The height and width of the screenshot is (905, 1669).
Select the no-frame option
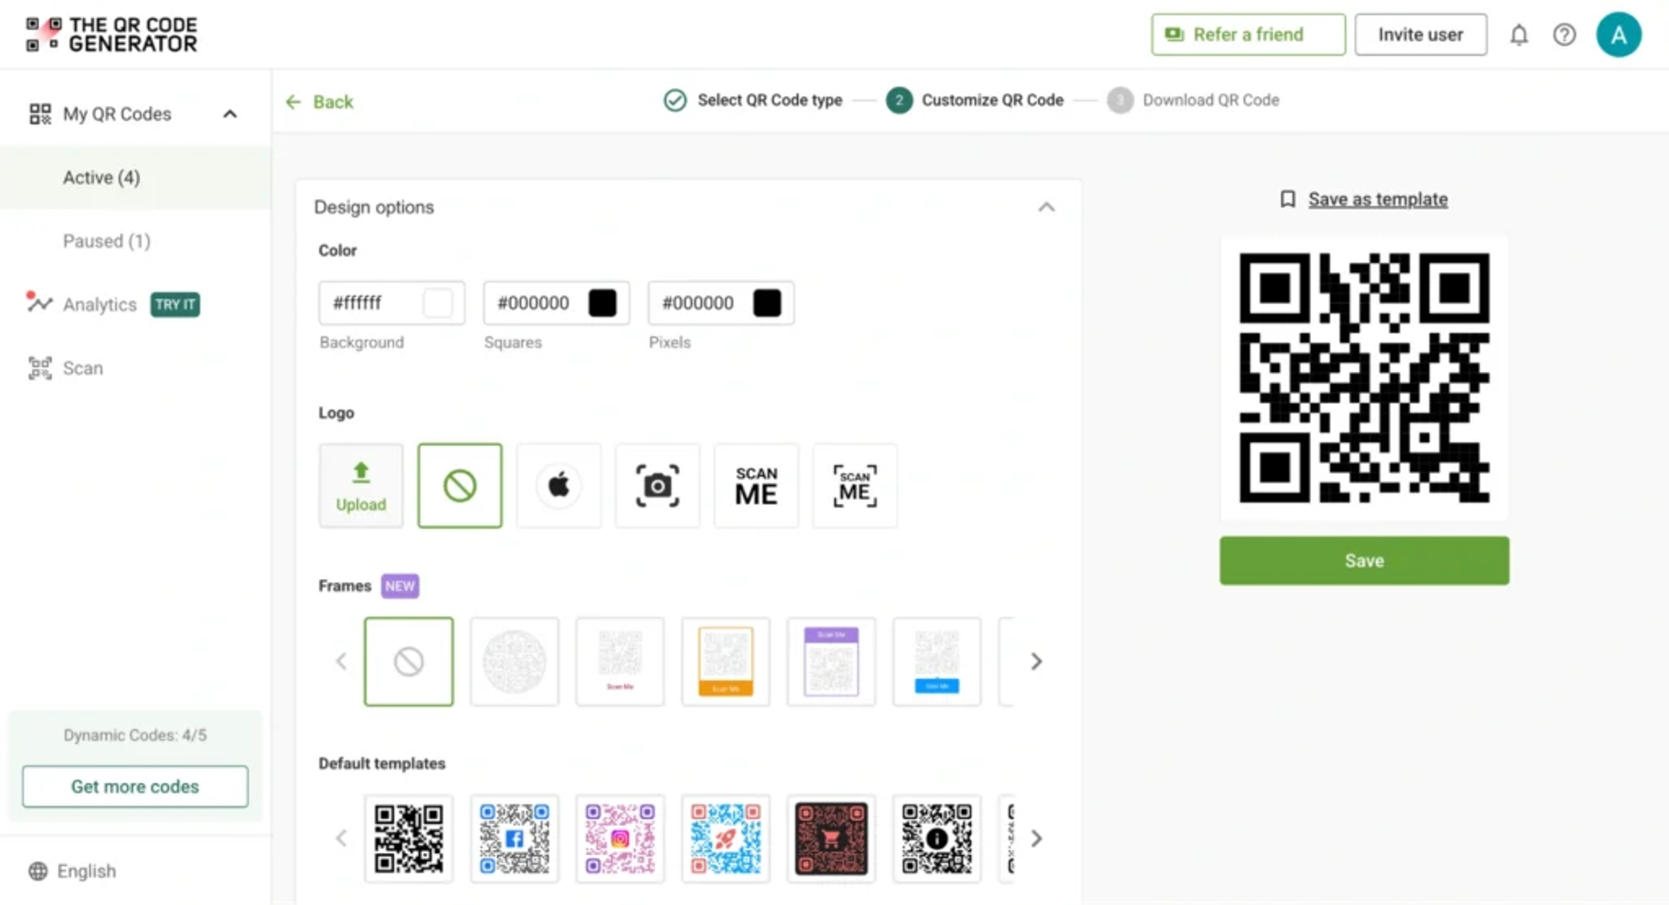[409, 662]
